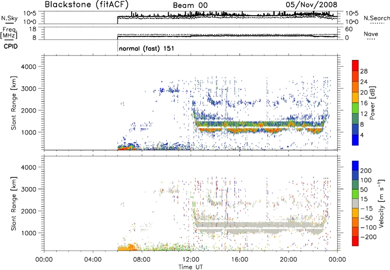Select the '12:00' time tick label
Image resolution: width=390 pixels, height=270 pixels.
coord(191,260)
